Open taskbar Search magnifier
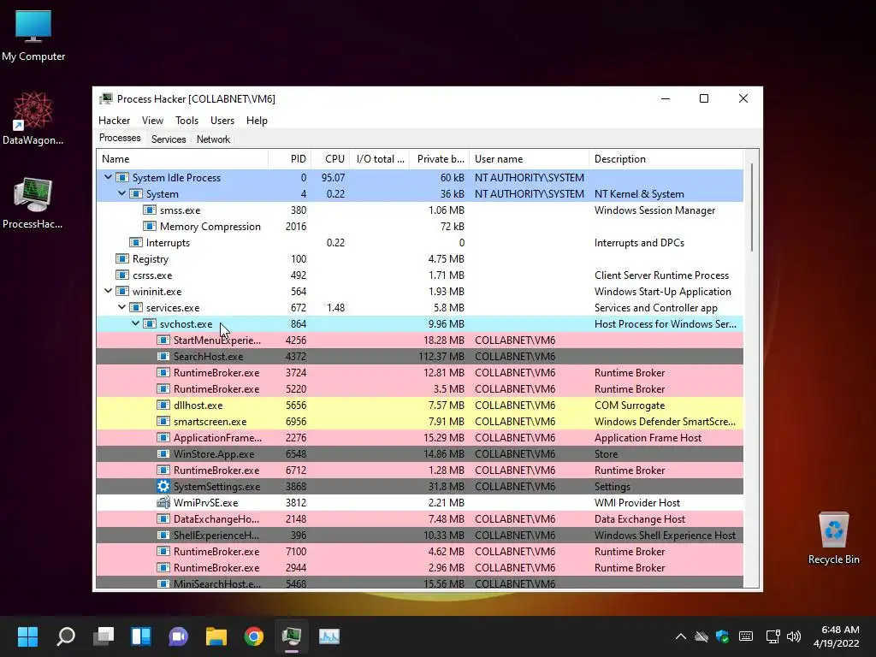 (65, 636)
